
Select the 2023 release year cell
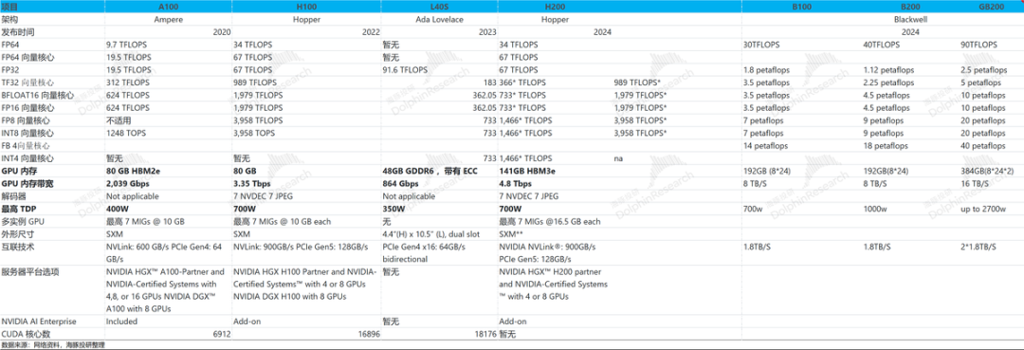[488, 31]
